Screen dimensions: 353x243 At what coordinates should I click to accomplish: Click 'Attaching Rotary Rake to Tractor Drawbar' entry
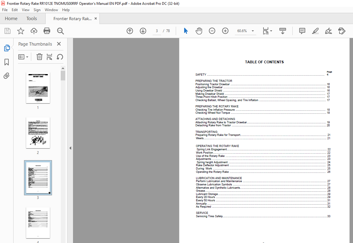[x=263, y=122]
